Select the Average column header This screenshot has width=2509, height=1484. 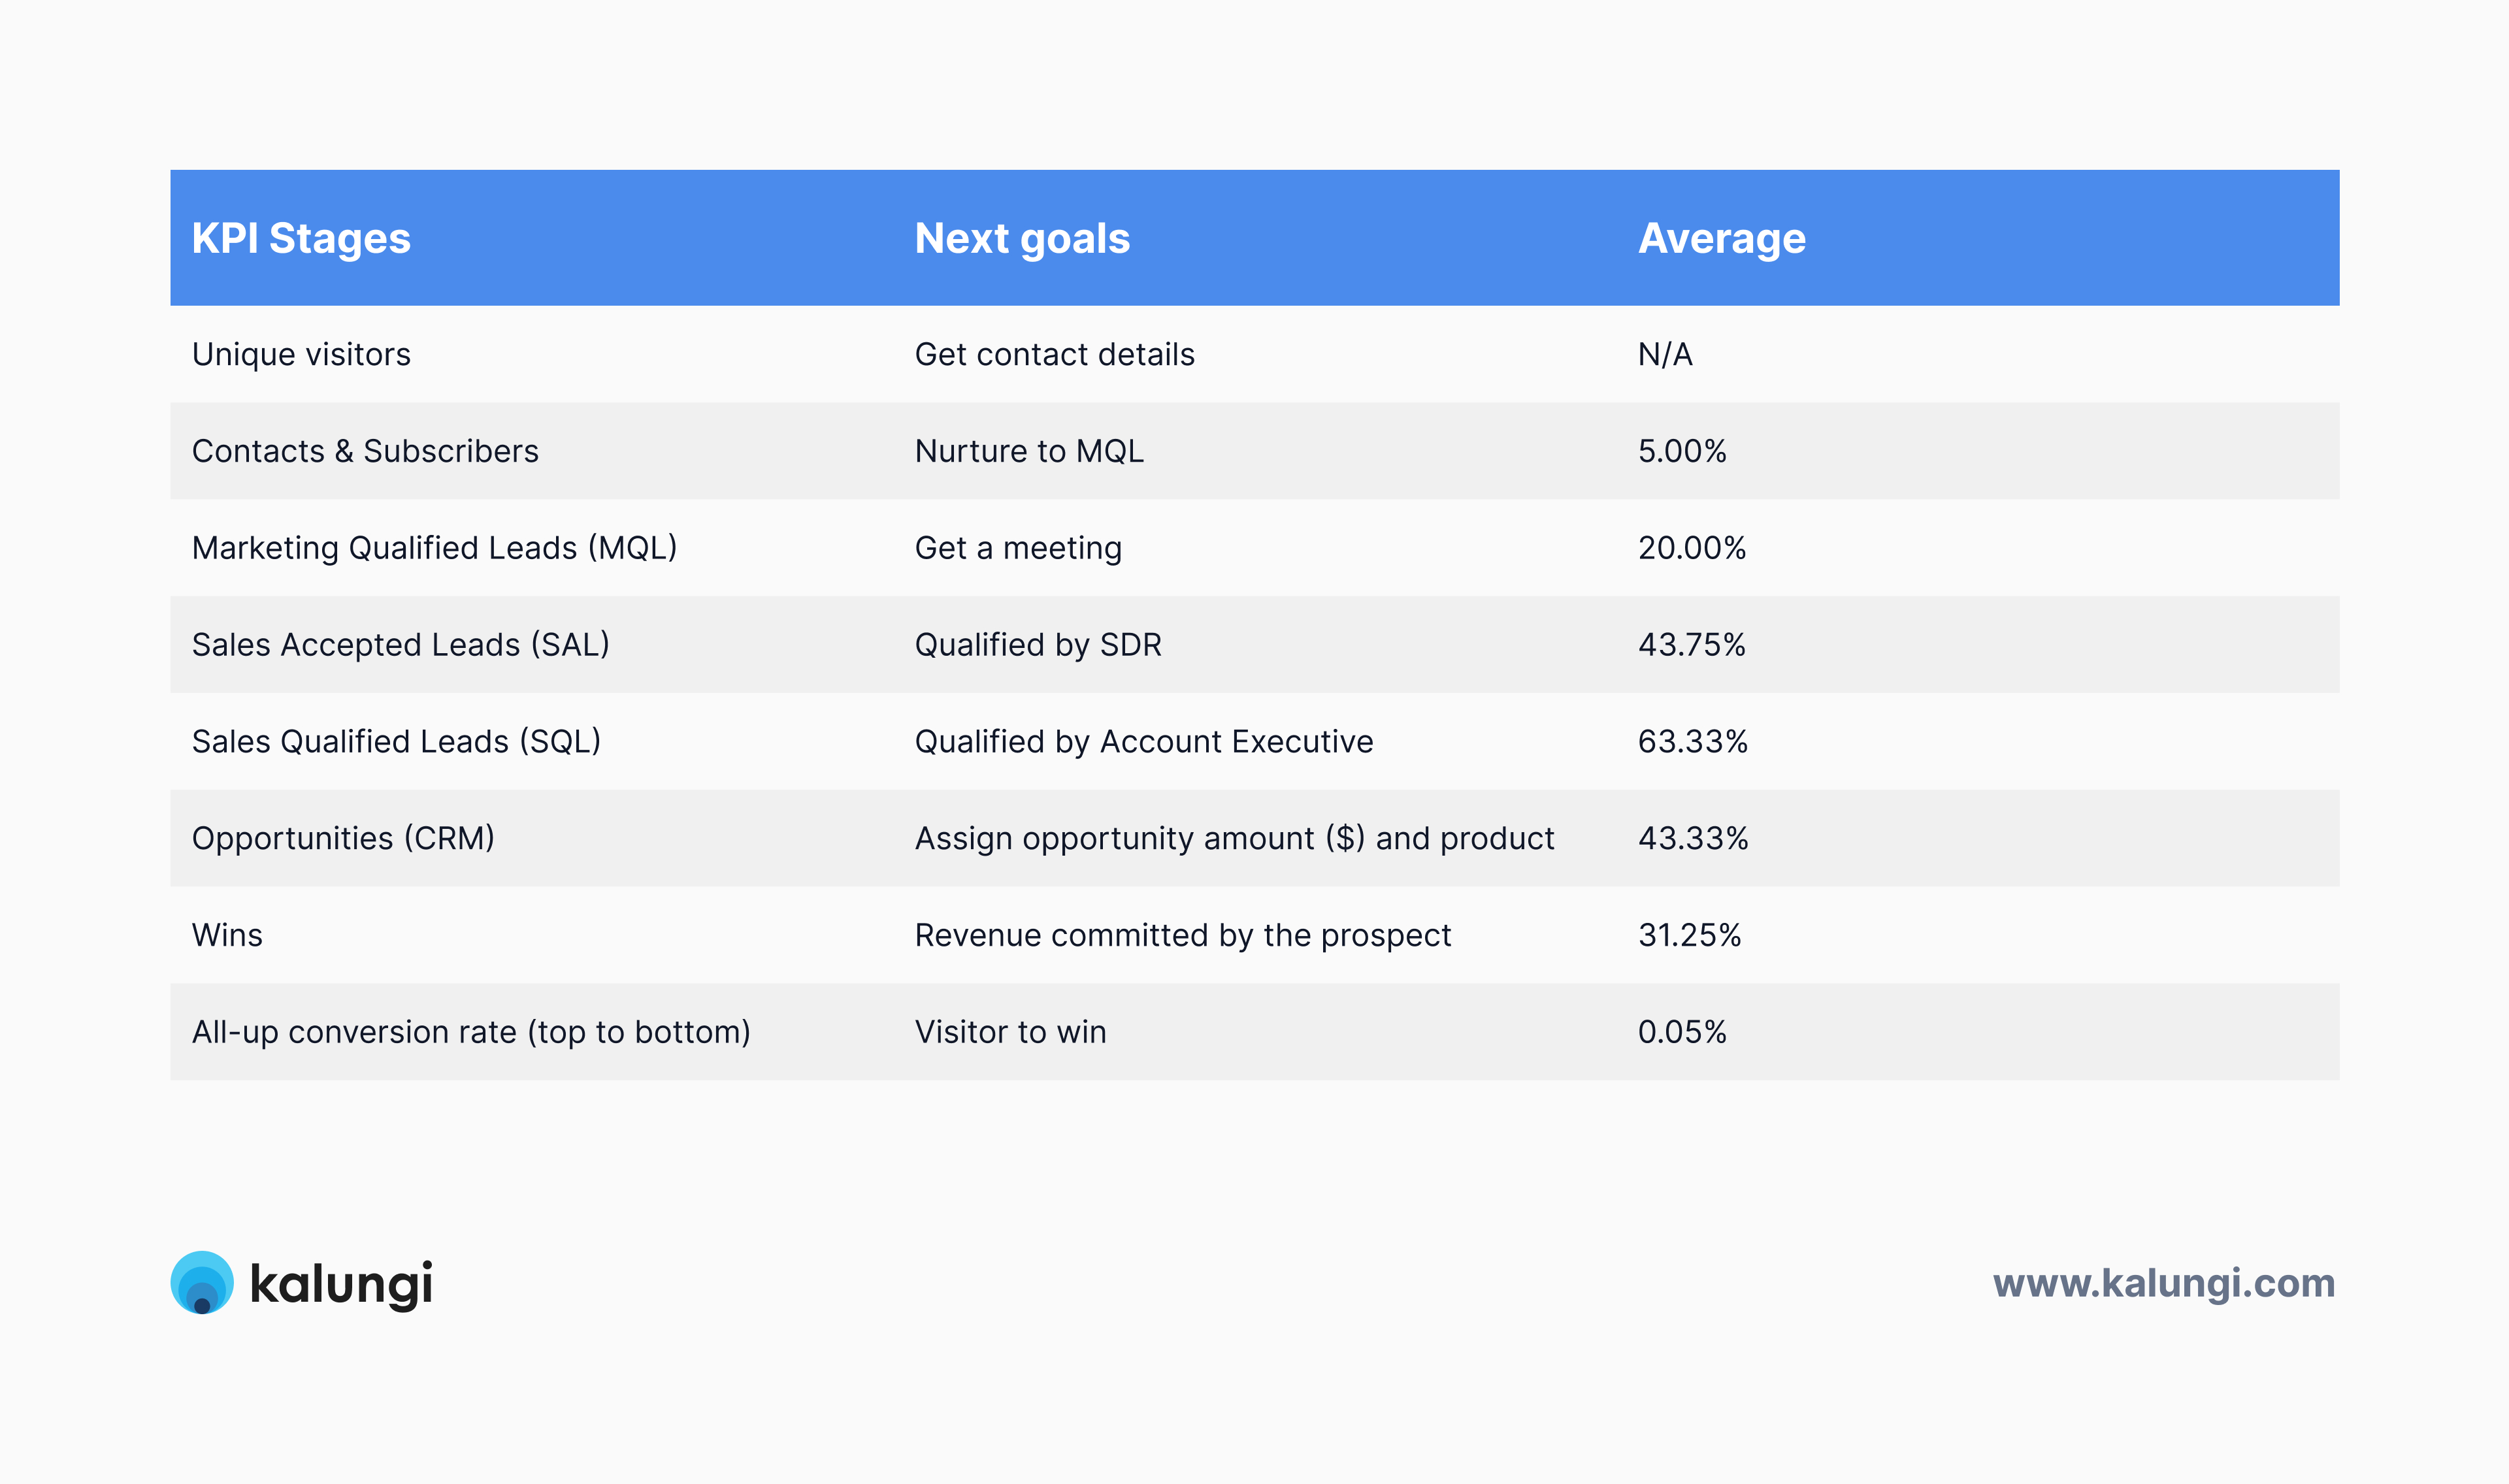click(x=1721, y=238)
